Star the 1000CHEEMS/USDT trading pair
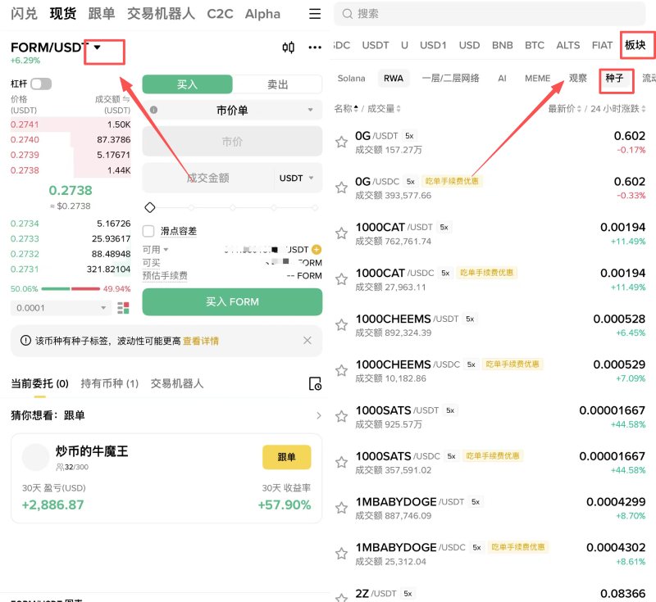This screenshot has width=656, height=602. pos(340,324)
